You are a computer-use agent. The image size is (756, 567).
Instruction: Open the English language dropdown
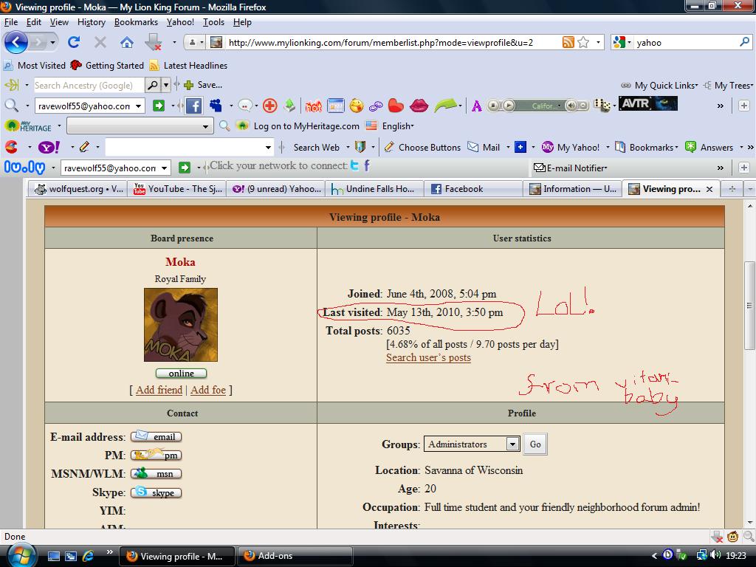pos(398,126)
